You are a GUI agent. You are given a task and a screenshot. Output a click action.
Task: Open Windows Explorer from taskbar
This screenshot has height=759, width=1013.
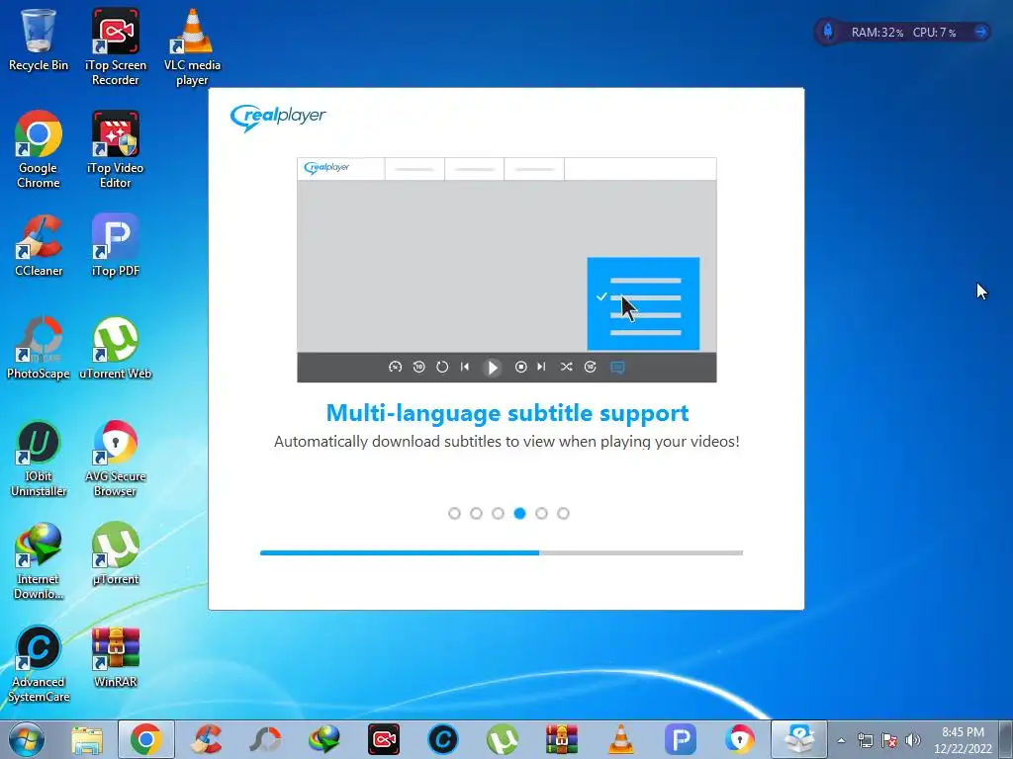[87, 739]
